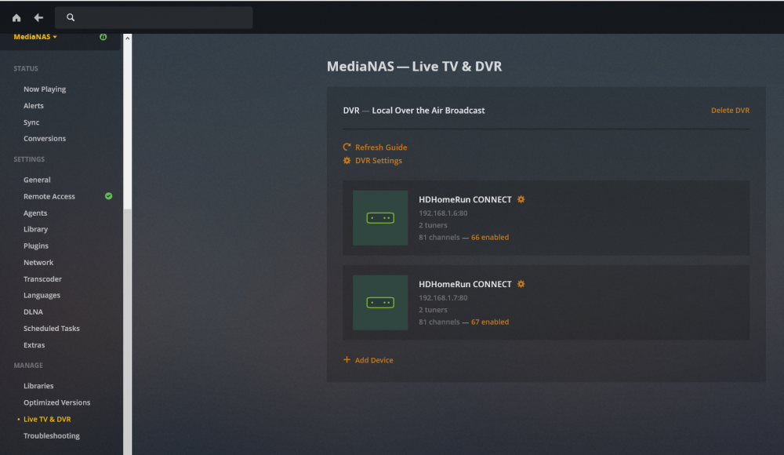Open the Conversions page

[45, 139]
